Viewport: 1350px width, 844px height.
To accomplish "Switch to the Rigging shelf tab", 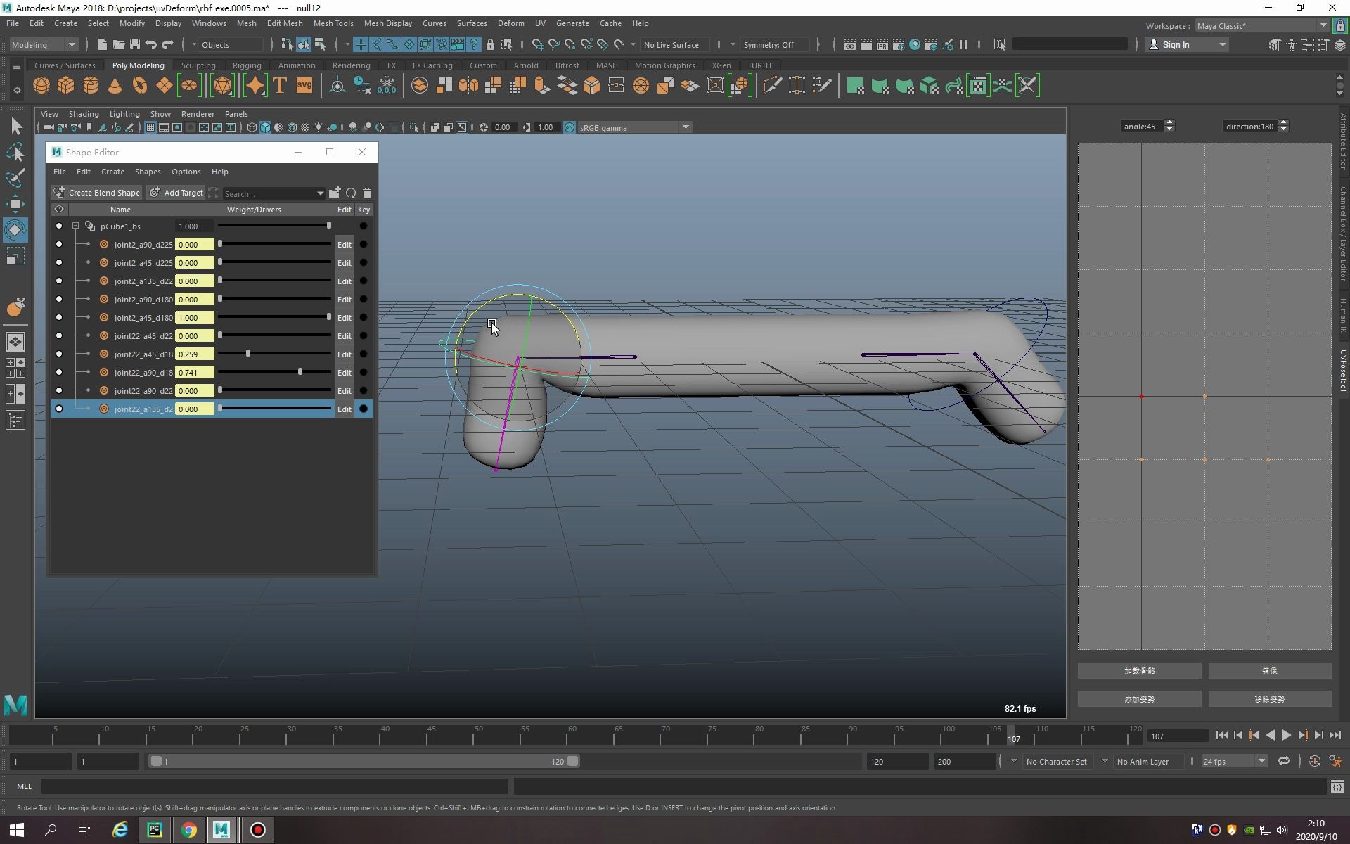I will point(247,65).
